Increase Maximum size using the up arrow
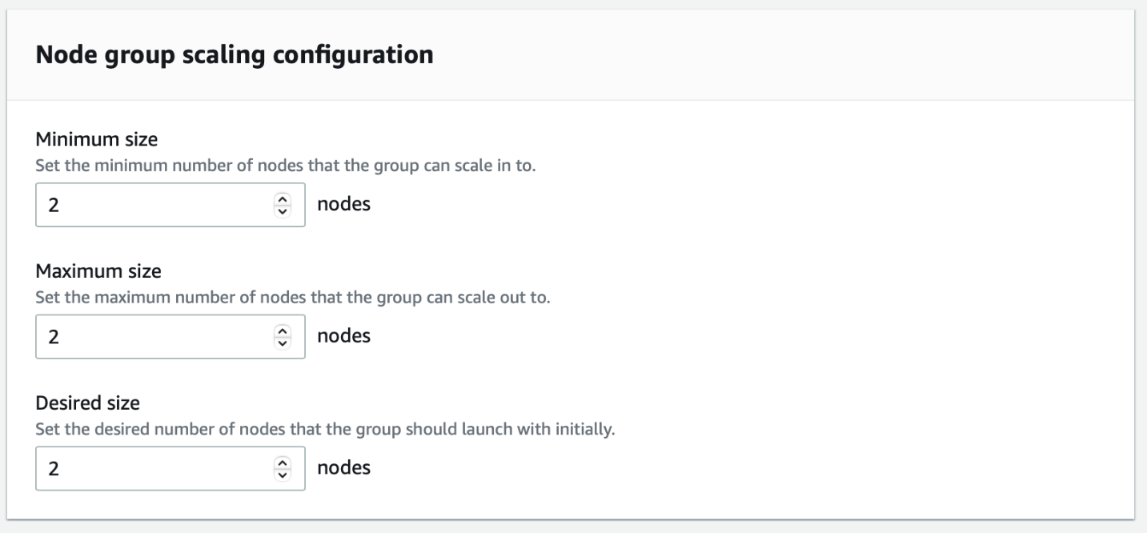1147x533 pixels. [281, 331]
